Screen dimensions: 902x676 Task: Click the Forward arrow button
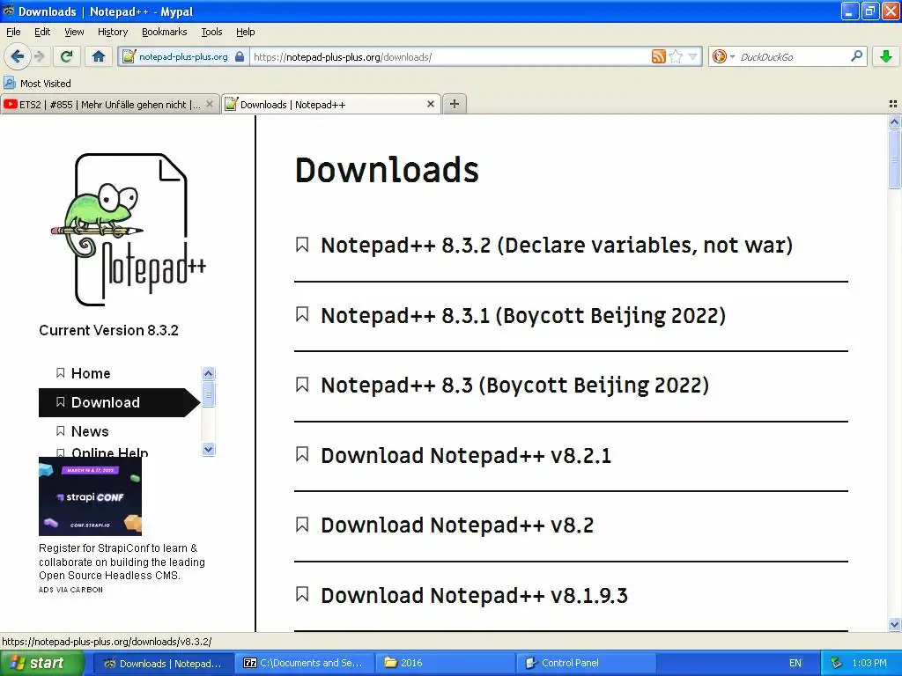(x=39, y=56)
